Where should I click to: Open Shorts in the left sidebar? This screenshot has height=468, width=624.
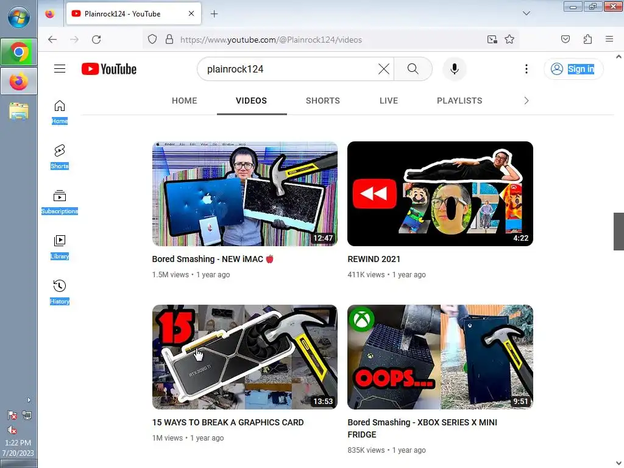[60, 157]
